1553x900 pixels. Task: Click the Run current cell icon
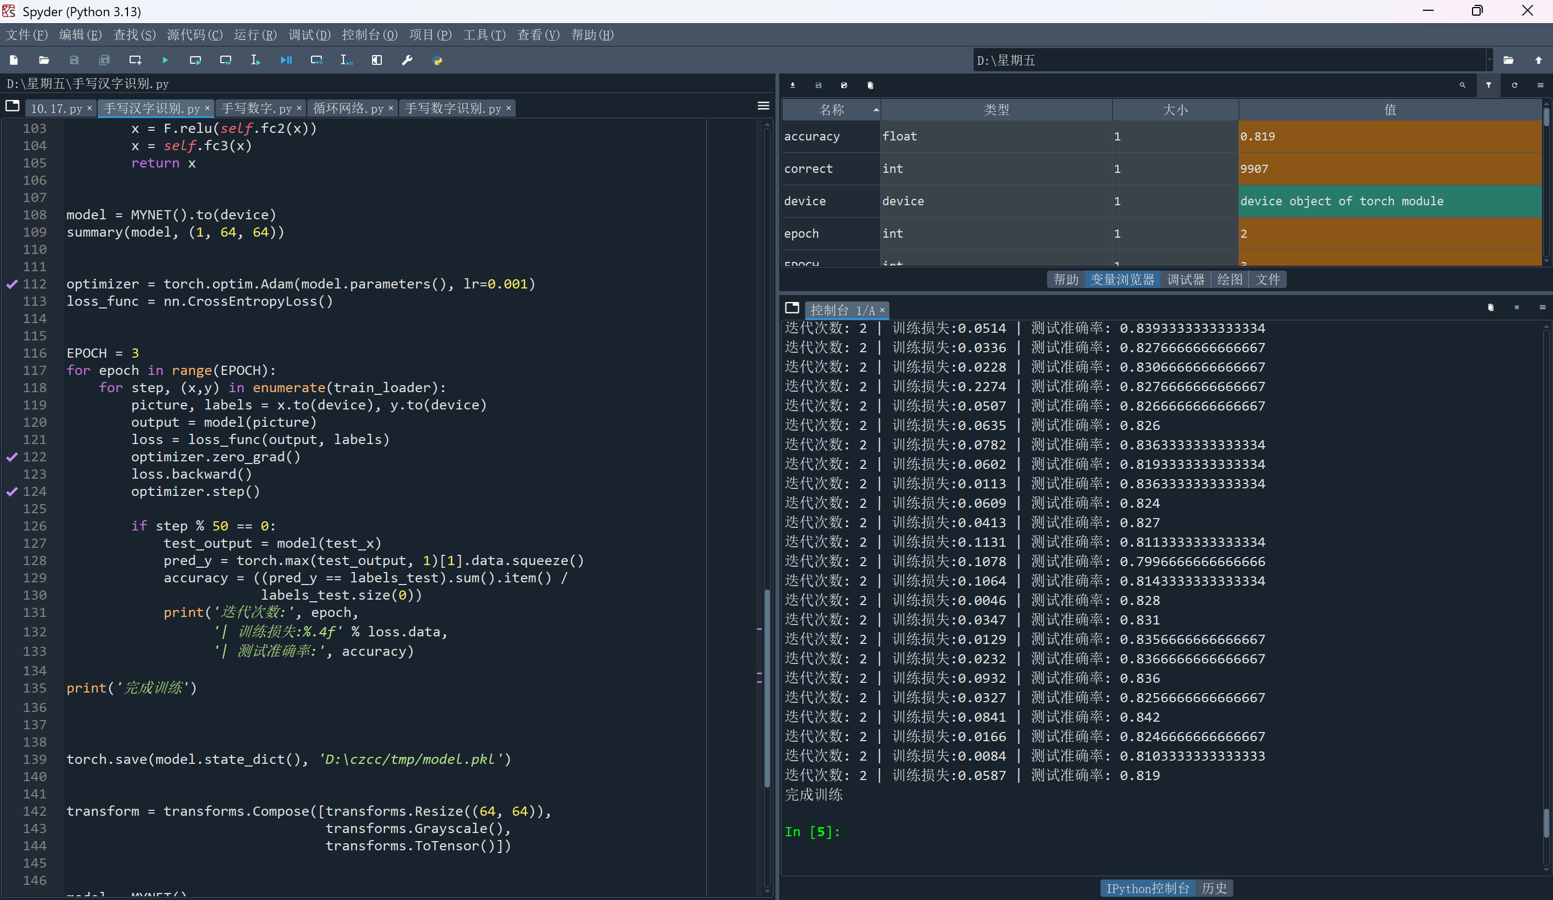coord(195,61)
